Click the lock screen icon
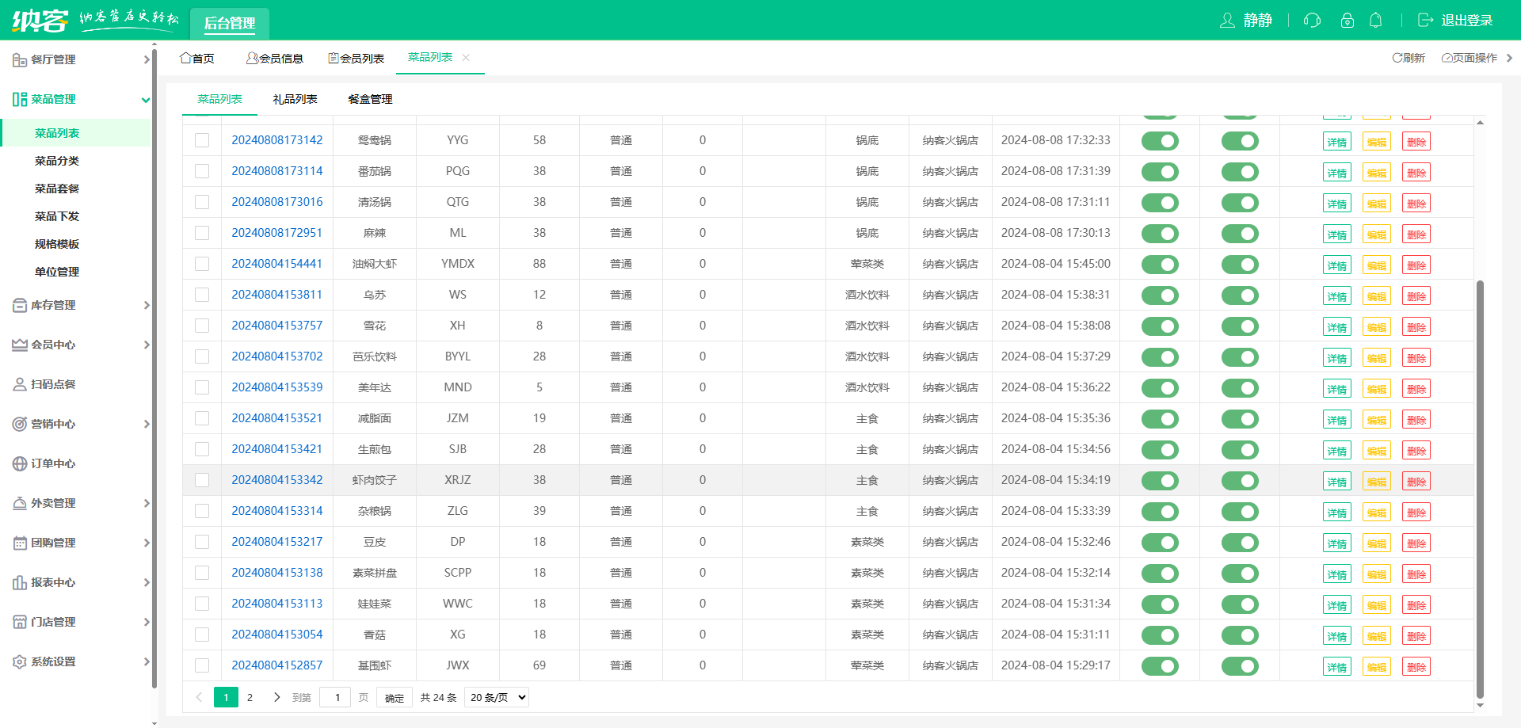The height and width of the screenshot is (728, 1521). click(x=1347, y=21)
